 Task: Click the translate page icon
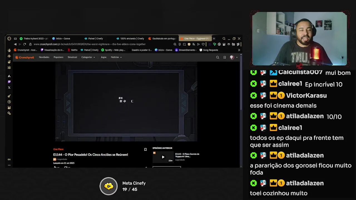194,44
